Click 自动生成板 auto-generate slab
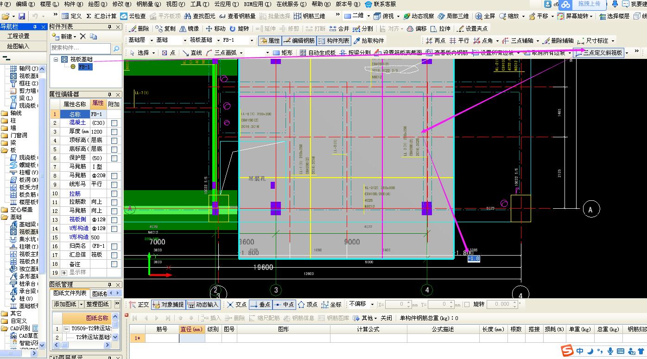Viewport: 647px width, 359px height. click(318, 53)
